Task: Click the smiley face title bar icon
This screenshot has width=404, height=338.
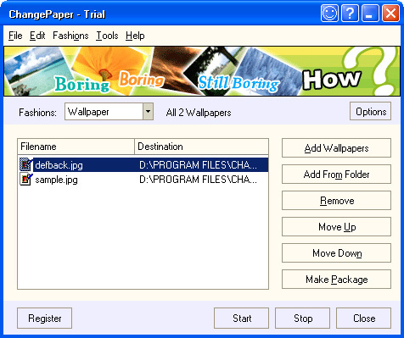Action: pos(329,13)
